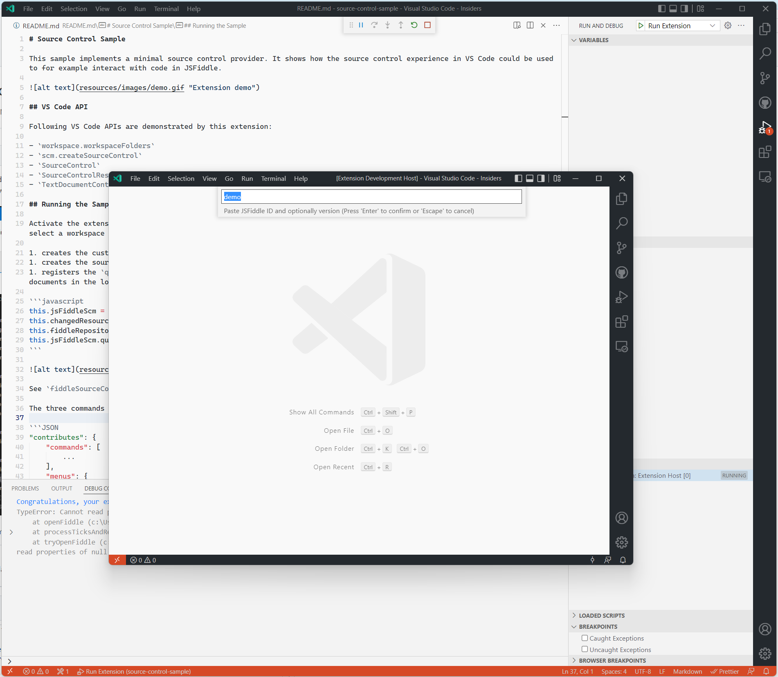Image resolution: width=778 pixels, height=677 pixels.
Task: Toggle Caught Exceptions breakpoint checkbox
Action: pos(585,638)
